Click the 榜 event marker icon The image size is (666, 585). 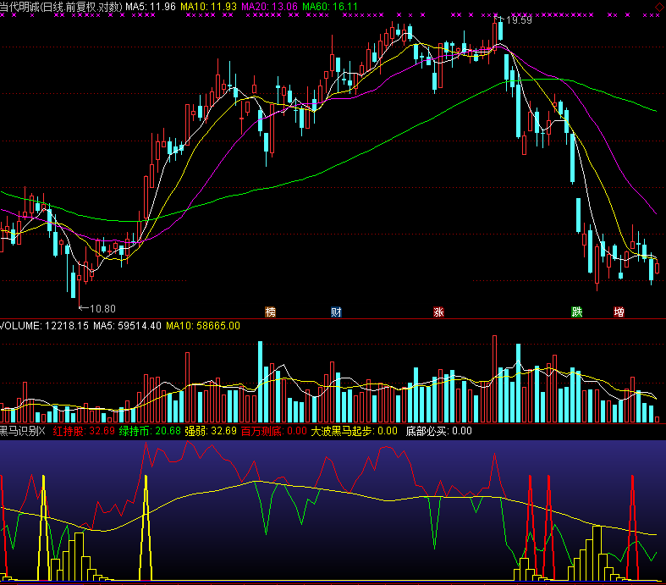[x=270, y=312]
